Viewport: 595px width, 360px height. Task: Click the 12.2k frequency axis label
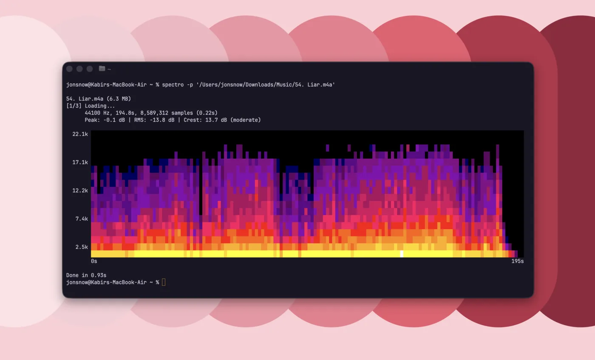(x=80, y=191)
